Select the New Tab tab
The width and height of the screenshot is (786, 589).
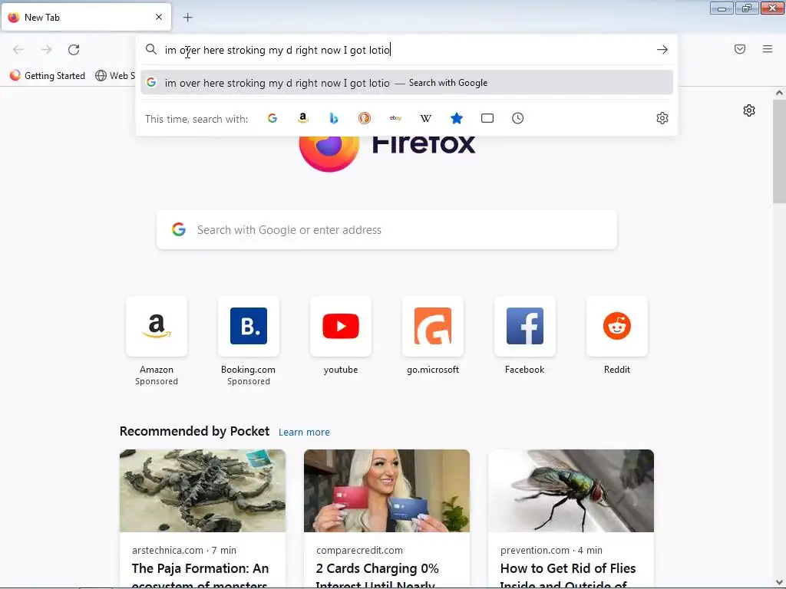tap(86, 18)
